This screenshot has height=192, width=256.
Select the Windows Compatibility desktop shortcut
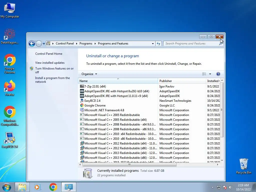tap(10, 116)
